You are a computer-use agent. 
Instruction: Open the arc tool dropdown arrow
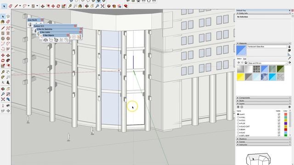click(28, 6)
